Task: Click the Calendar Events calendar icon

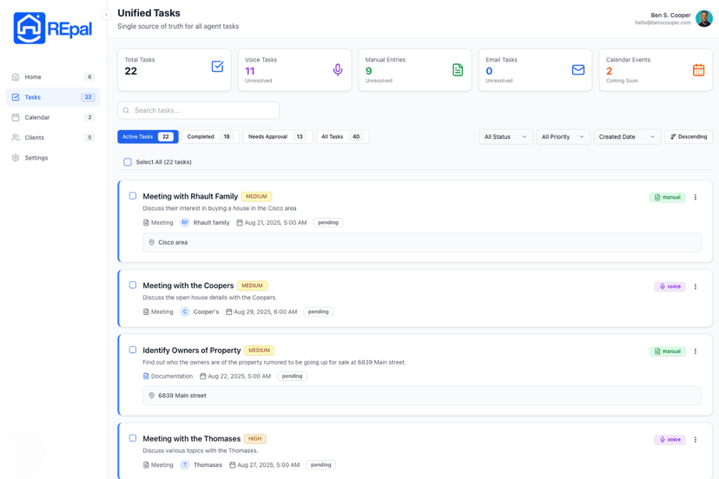Action: click(698, 69)
